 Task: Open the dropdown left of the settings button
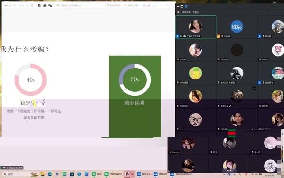tap(132, 5)
